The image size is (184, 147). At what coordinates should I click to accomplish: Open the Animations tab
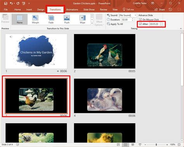pyautogui.click(x=72, y=9)
